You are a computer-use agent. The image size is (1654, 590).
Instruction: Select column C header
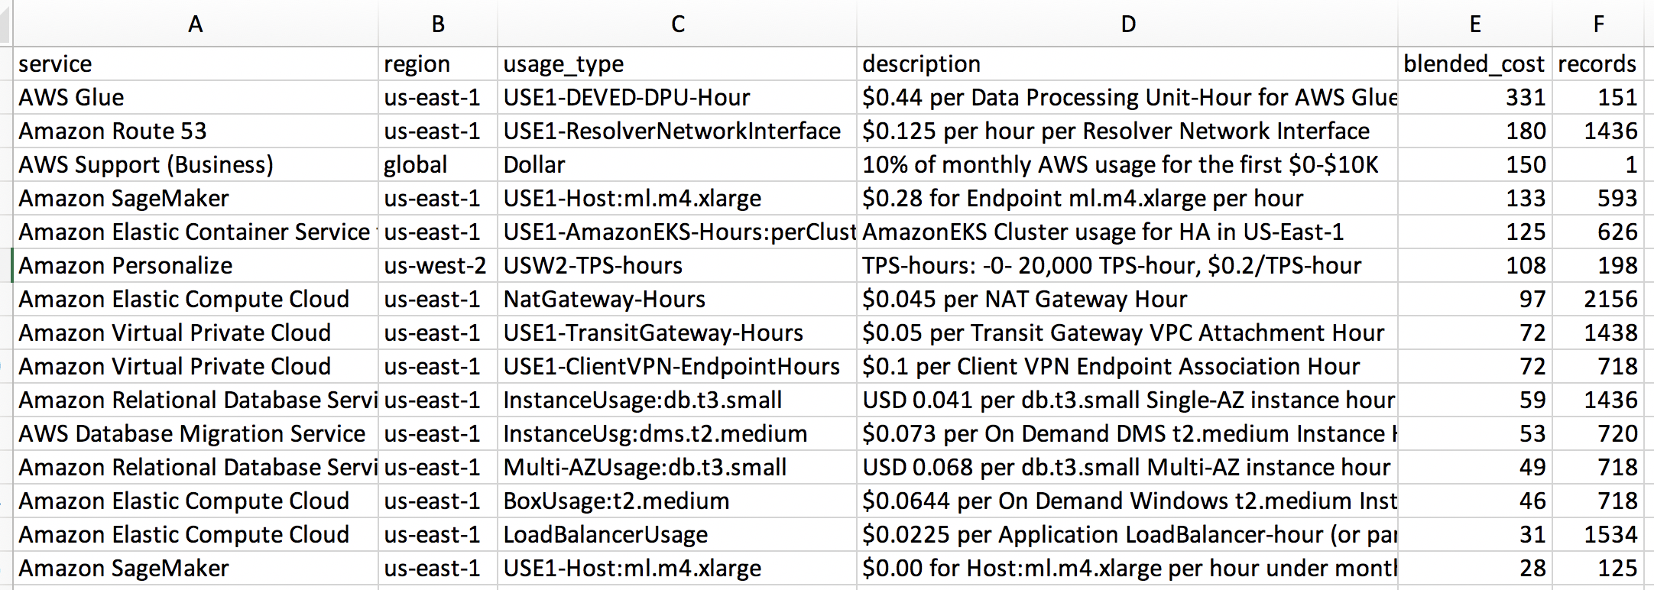(x=677, y=24)
